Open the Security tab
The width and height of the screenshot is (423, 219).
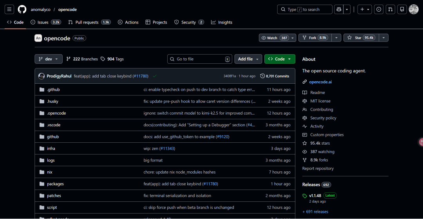coord(189,22)
